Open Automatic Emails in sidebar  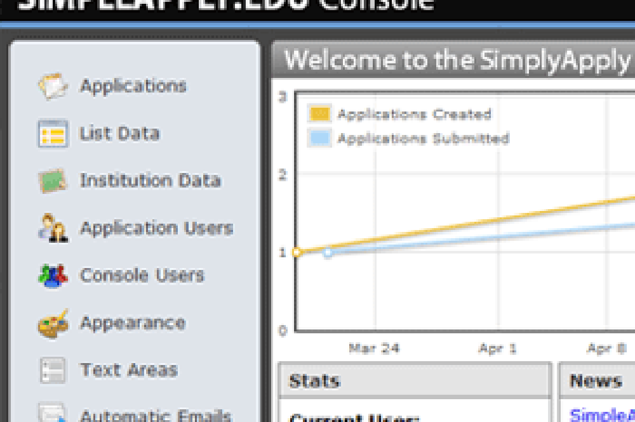pos(156,415)
